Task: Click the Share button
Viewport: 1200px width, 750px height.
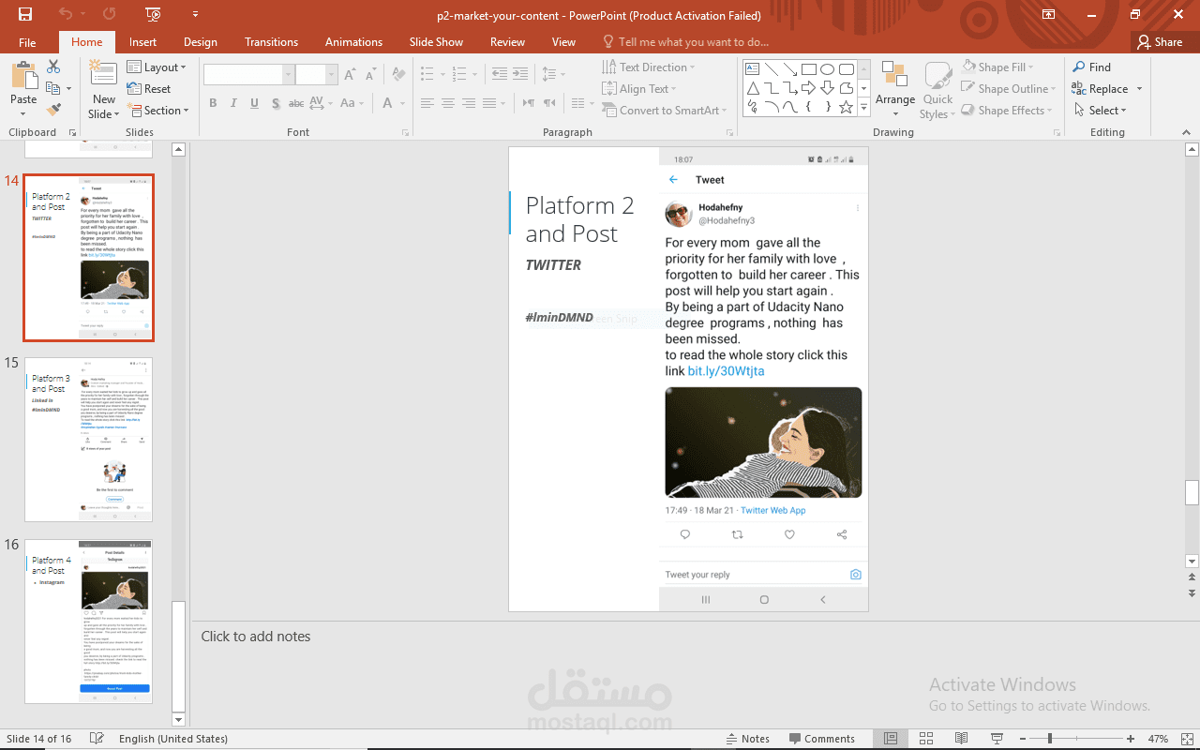Action: point(1161,41)
